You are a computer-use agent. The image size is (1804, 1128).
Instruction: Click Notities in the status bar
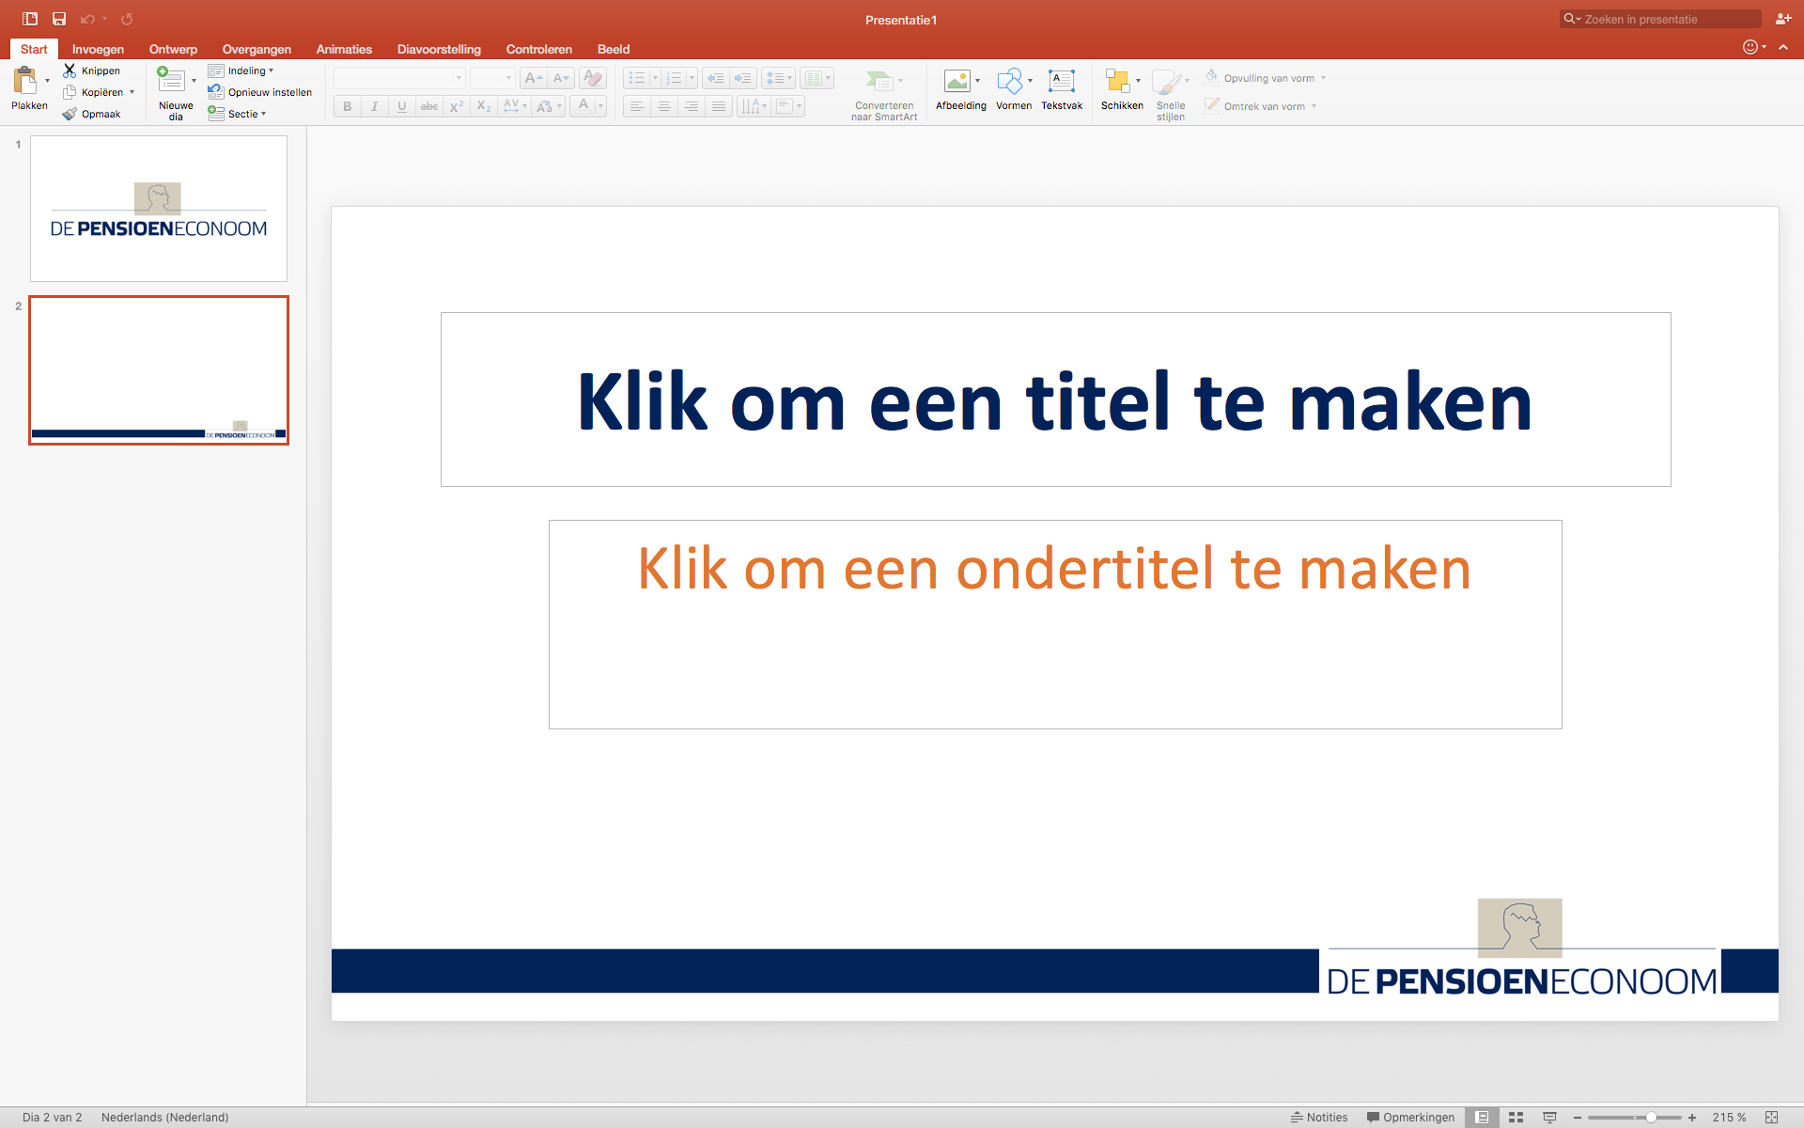(1326, 1117)
